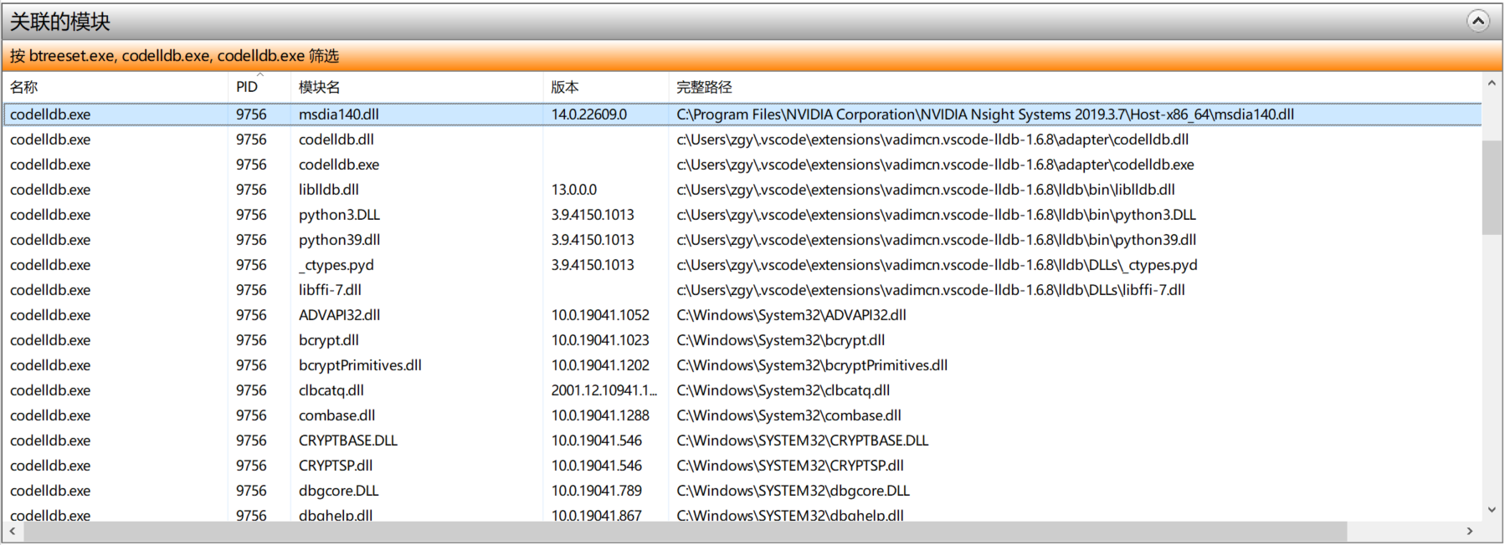This screenshot has width=1505, height=545.
Task: Click the filter bar text 按 btreeset.exe… 筛选
Action: pos(174,56)
